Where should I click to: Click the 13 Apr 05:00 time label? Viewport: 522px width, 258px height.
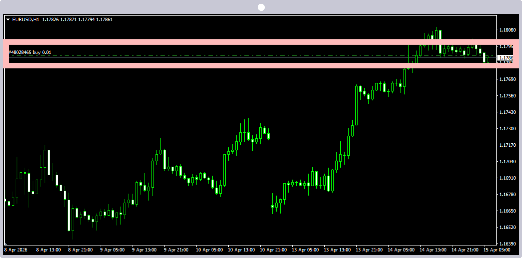click(305, 250)
